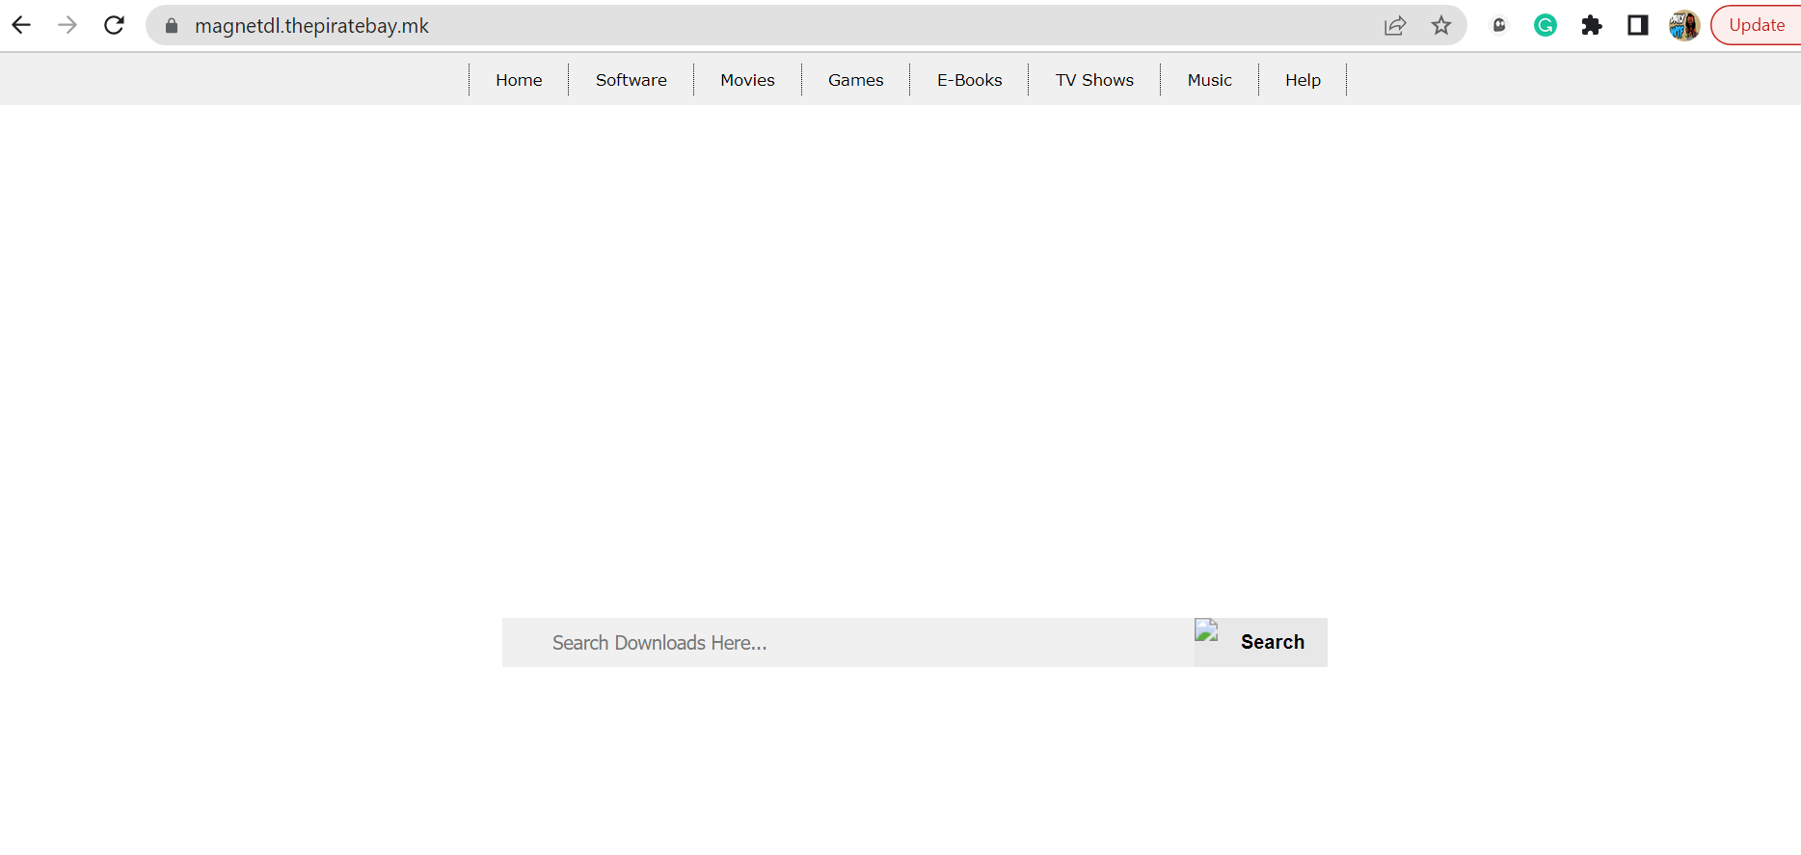1801x855 pixels.
Task: Go back to the previous page
Action: [21, 26]
